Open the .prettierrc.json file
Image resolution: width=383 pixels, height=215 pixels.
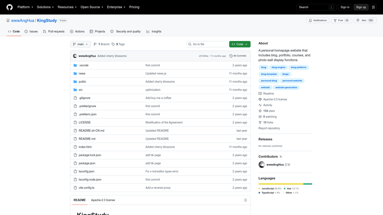[x=88, y=114]
